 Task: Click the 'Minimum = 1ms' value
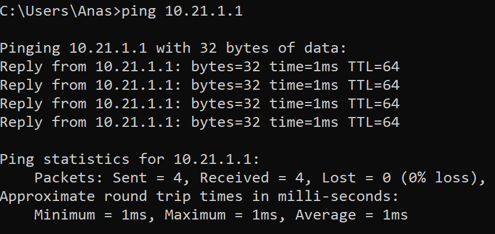tap(95, 215)
